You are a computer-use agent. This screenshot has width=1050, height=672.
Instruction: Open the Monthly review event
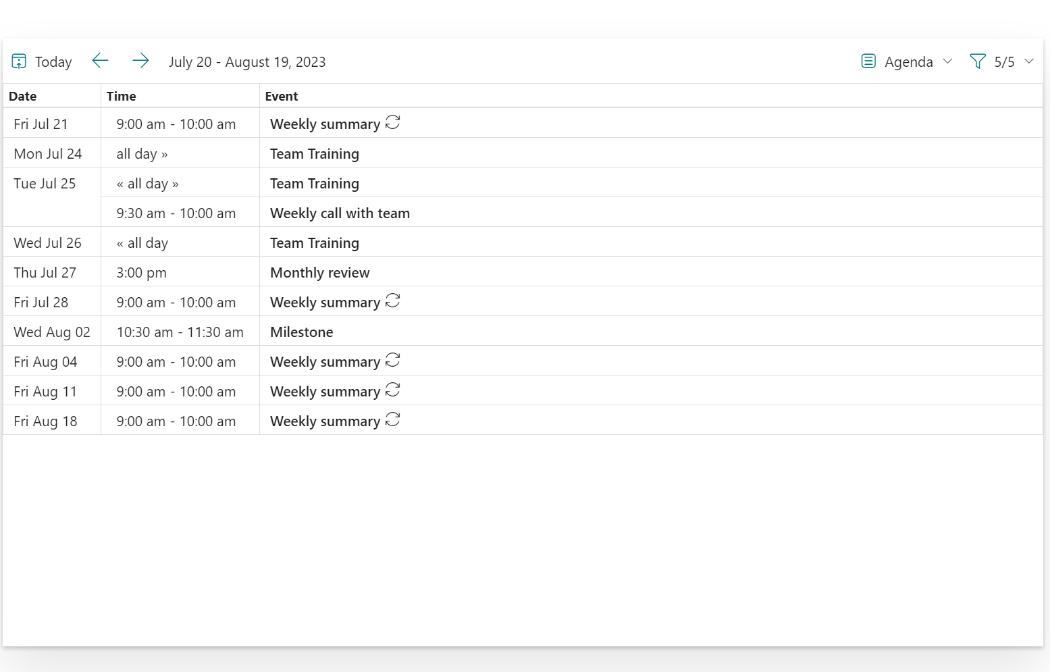point(320,273)
